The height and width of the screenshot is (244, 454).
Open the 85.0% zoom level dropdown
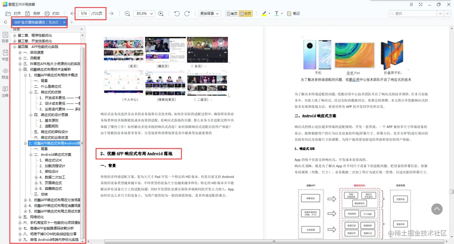click(x=144, y=14)
